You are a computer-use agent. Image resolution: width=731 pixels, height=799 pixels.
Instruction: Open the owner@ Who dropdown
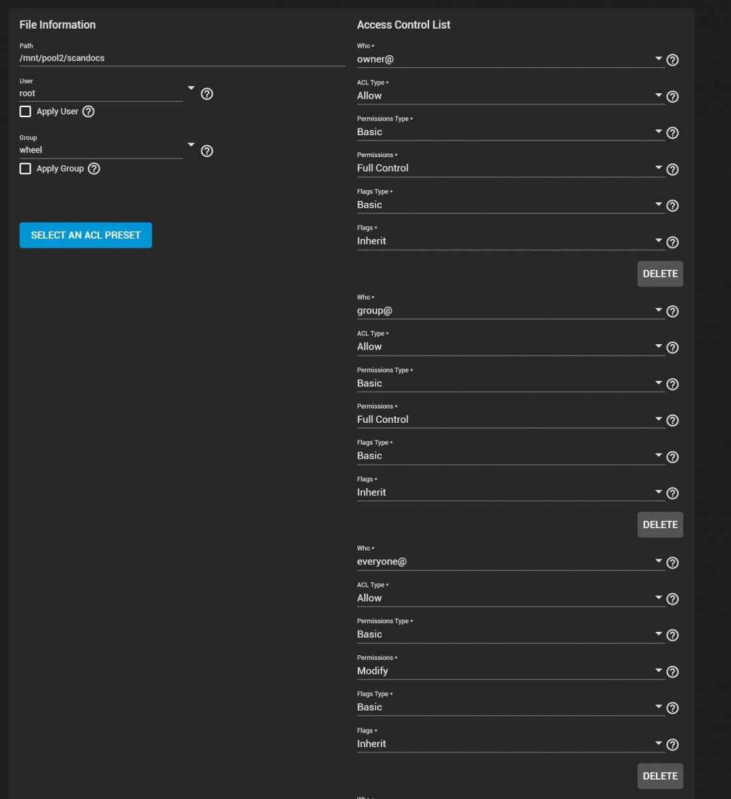point(658,59)
